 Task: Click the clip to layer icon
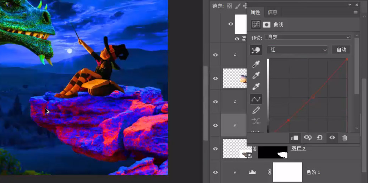[x=294, y=138]
